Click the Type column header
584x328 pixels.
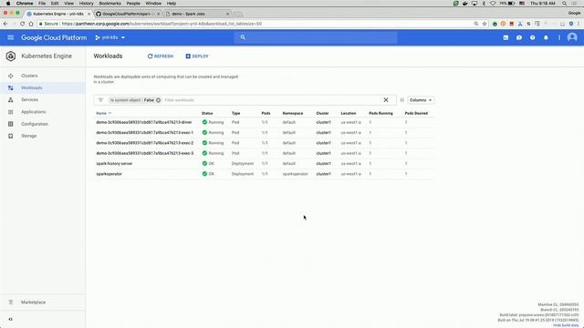coord(235,113)
